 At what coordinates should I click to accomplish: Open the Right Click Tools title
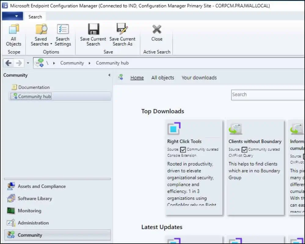click(184, 141)
